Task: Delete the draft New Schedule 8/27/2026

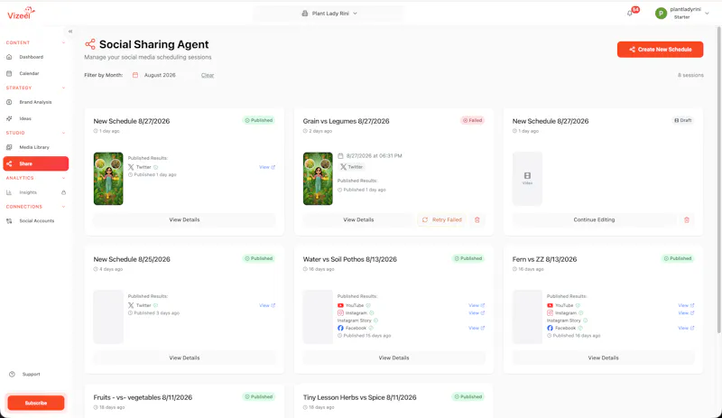Action: pyautogui.click(x=687, y=219)
